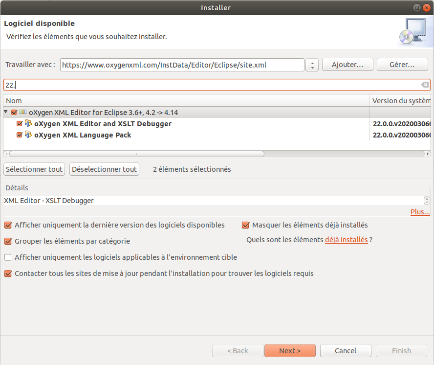Click the oXygen XML Language Pack icon
434x365 pixels.
click(x=28, y=135)
